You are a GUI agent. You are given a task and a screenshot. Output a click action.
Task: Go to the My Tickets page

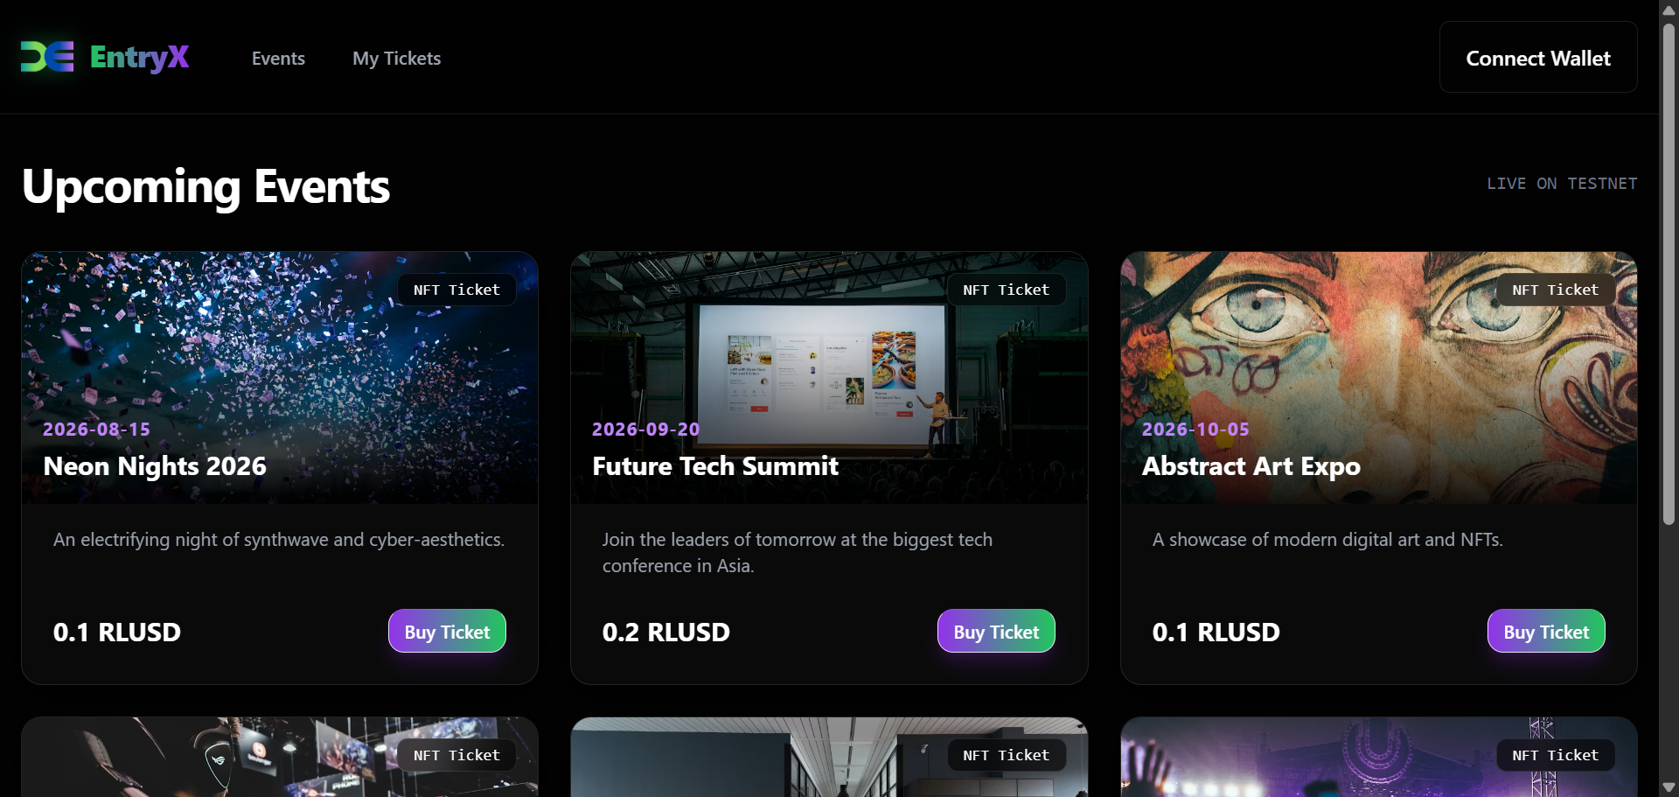pos(396,59)
